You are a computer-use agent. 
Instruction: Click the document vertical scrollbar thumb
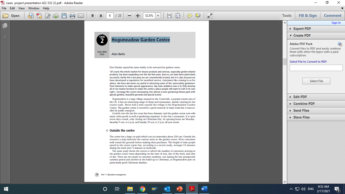click(x=285, y=62)
